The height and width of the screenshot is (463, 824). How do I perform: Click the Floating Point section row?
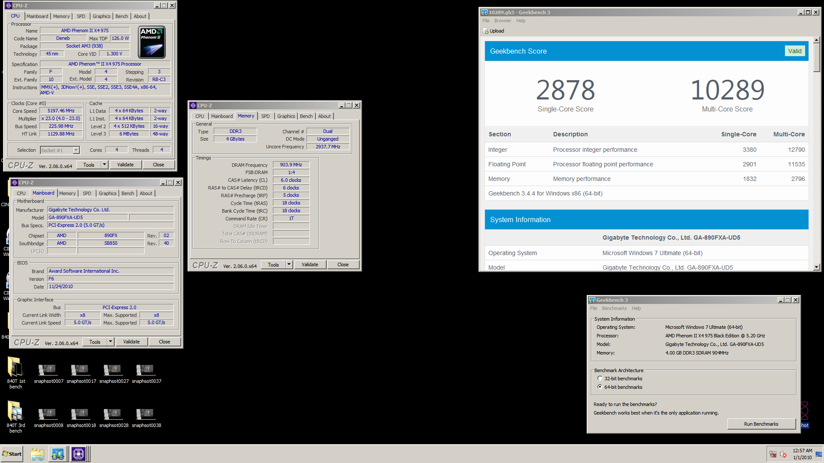[646, 164]
